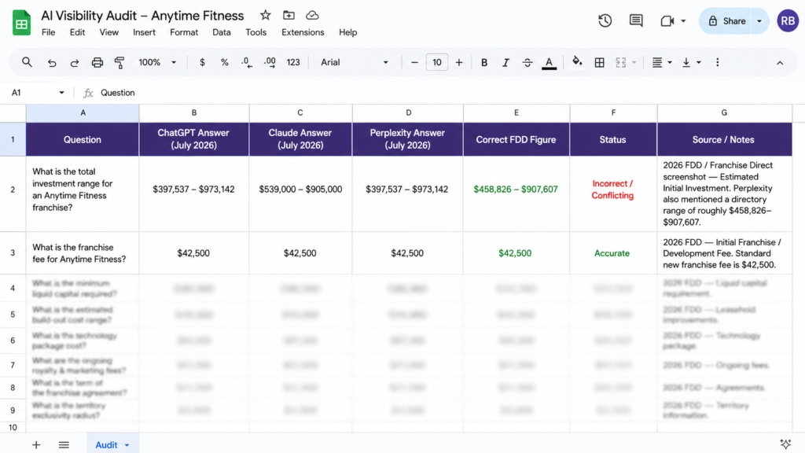This screenshot has height=453, width=805.
Task: Open the fill color picker
Action: pyautogui.click(x=577, y=62)
